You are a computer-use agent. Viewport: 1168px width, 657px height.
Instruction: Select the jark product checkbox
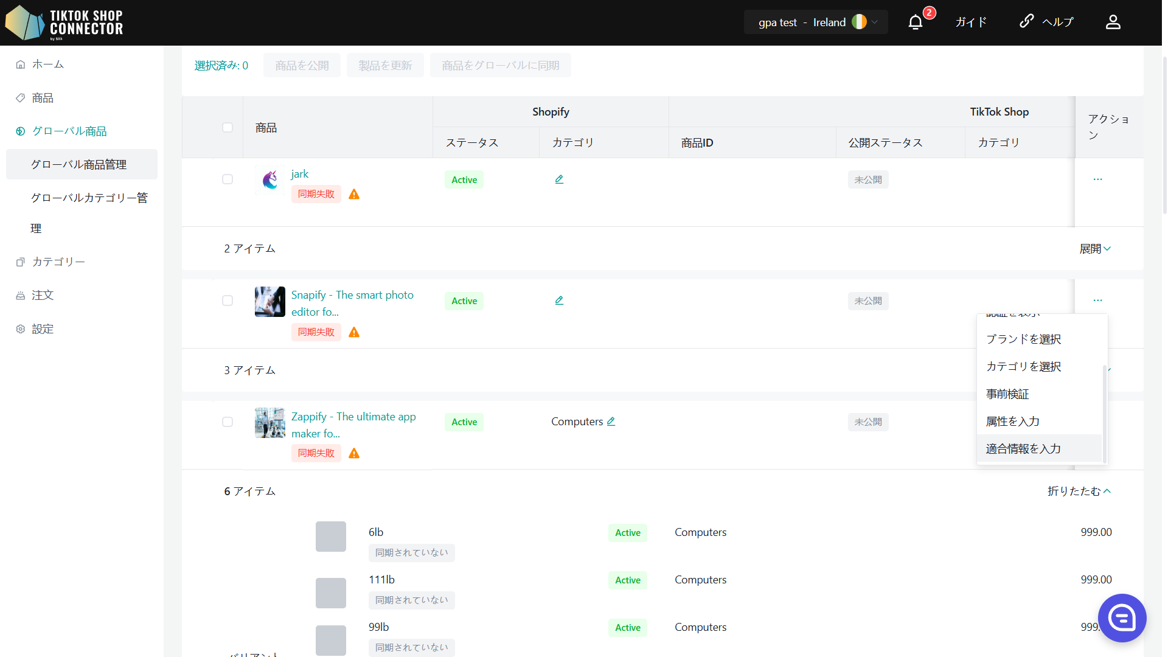228,179
